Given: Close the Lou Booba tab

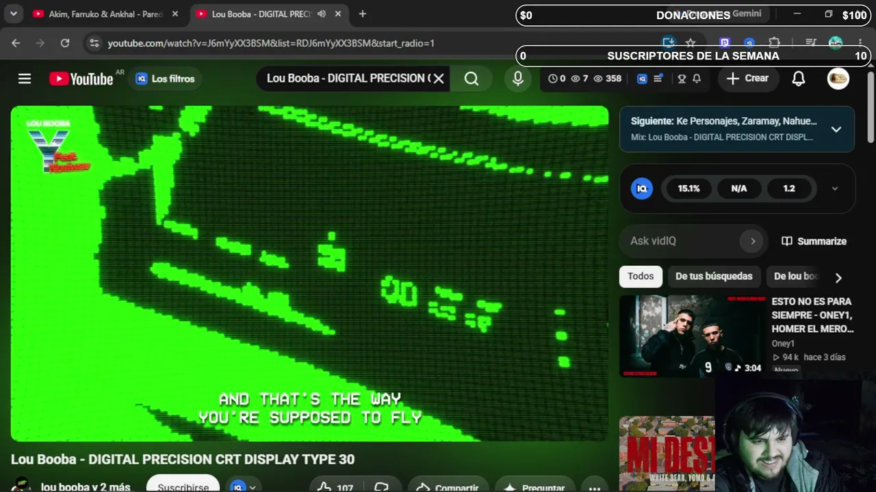Looking at the screenshot, I should [338, 14].
